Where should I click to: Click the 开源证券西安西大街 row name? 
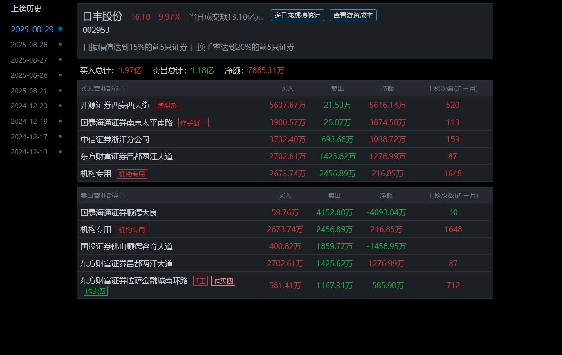[x=115, y=105]
